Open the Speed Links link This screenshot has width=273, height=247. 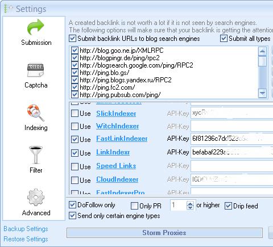point(116,166)
